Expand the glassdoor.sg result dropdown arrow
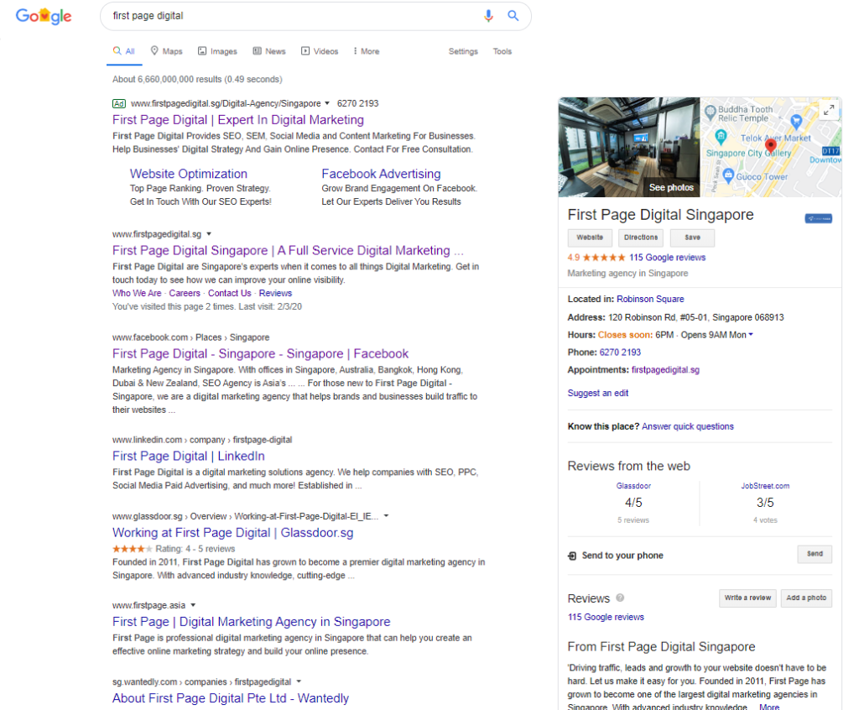The image size is (859, 710). [x=386, y=516]
